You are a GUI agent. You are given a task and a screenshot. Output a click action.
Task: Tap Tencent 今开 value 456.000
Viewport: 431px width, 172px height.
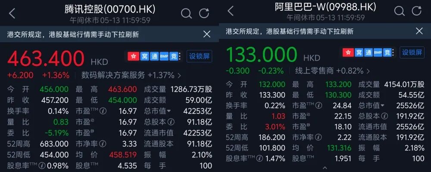point(54,89)
